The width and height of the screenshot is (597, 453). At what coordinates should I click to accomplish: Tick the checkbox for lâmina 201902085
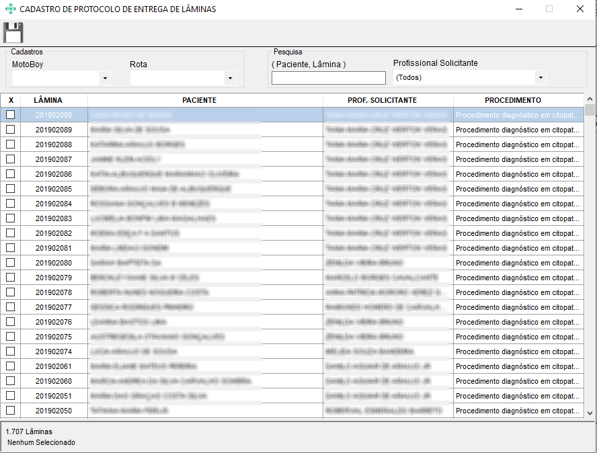point(10,189)
